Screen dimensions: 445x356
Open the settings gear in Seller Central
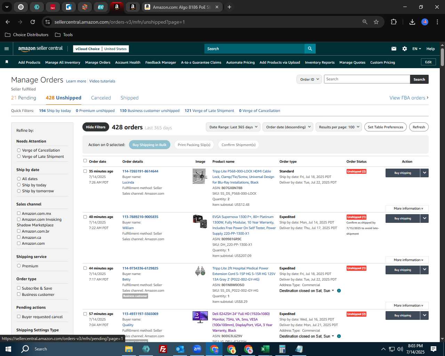point(405,49)
